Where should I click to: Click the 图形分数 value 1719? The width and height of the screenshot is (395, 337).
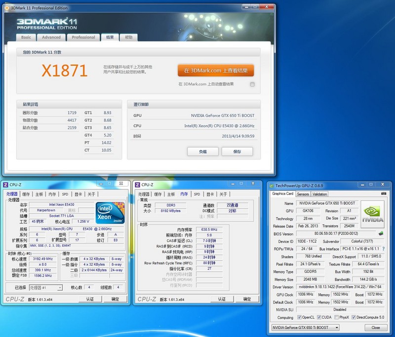[72, 113]
